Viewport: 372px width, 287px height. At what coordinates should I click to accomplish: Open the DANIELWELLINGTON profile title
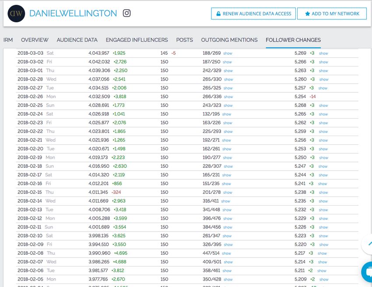pyautogui.click(x=73, y=13)
